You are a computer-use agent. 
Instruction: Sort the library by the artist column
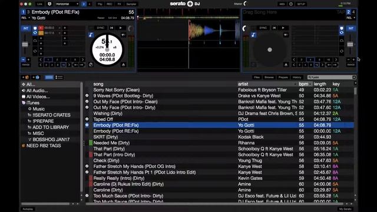(267, 84)
